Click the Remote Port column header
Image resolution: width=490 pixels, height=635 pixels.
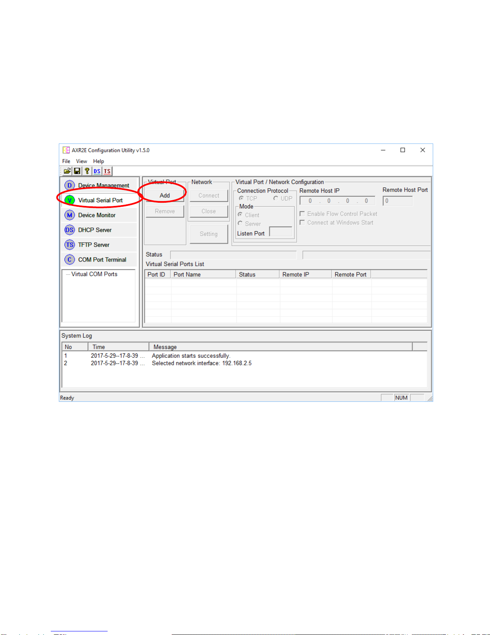click(x=351, y=274)
